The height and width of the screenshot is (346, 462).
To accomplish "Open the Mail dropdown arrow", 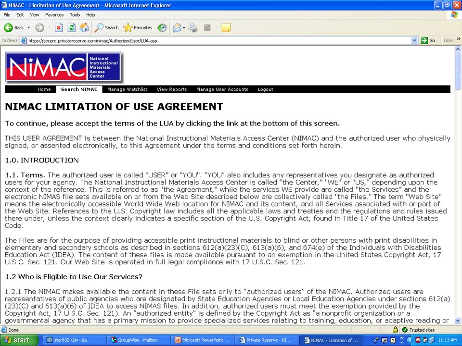I will click(184, 28).
